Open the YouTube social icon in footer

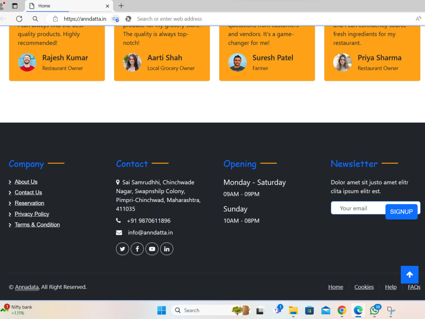[x=152, y=249]
